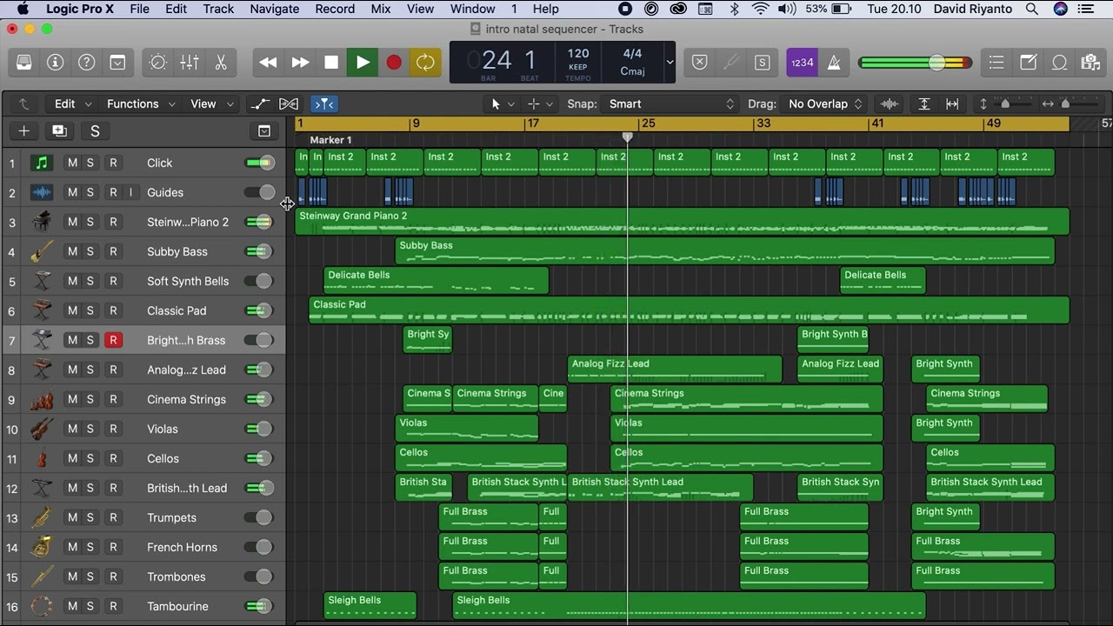Open the Edit dropdown in Tracks area
The width and height of the screenshot is (1113, 626).
click(x=73, y=103)
